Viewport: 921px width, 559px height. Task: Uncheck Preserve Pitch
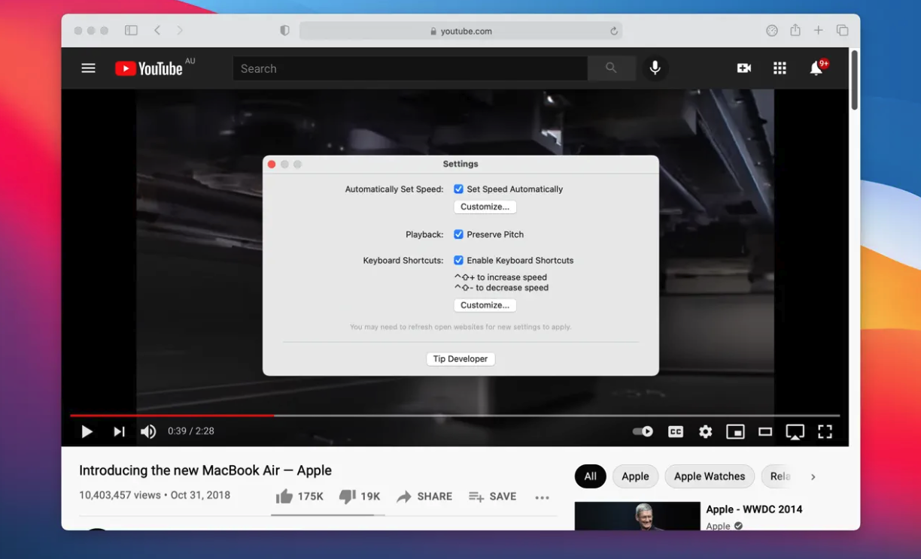coord(458,234)
